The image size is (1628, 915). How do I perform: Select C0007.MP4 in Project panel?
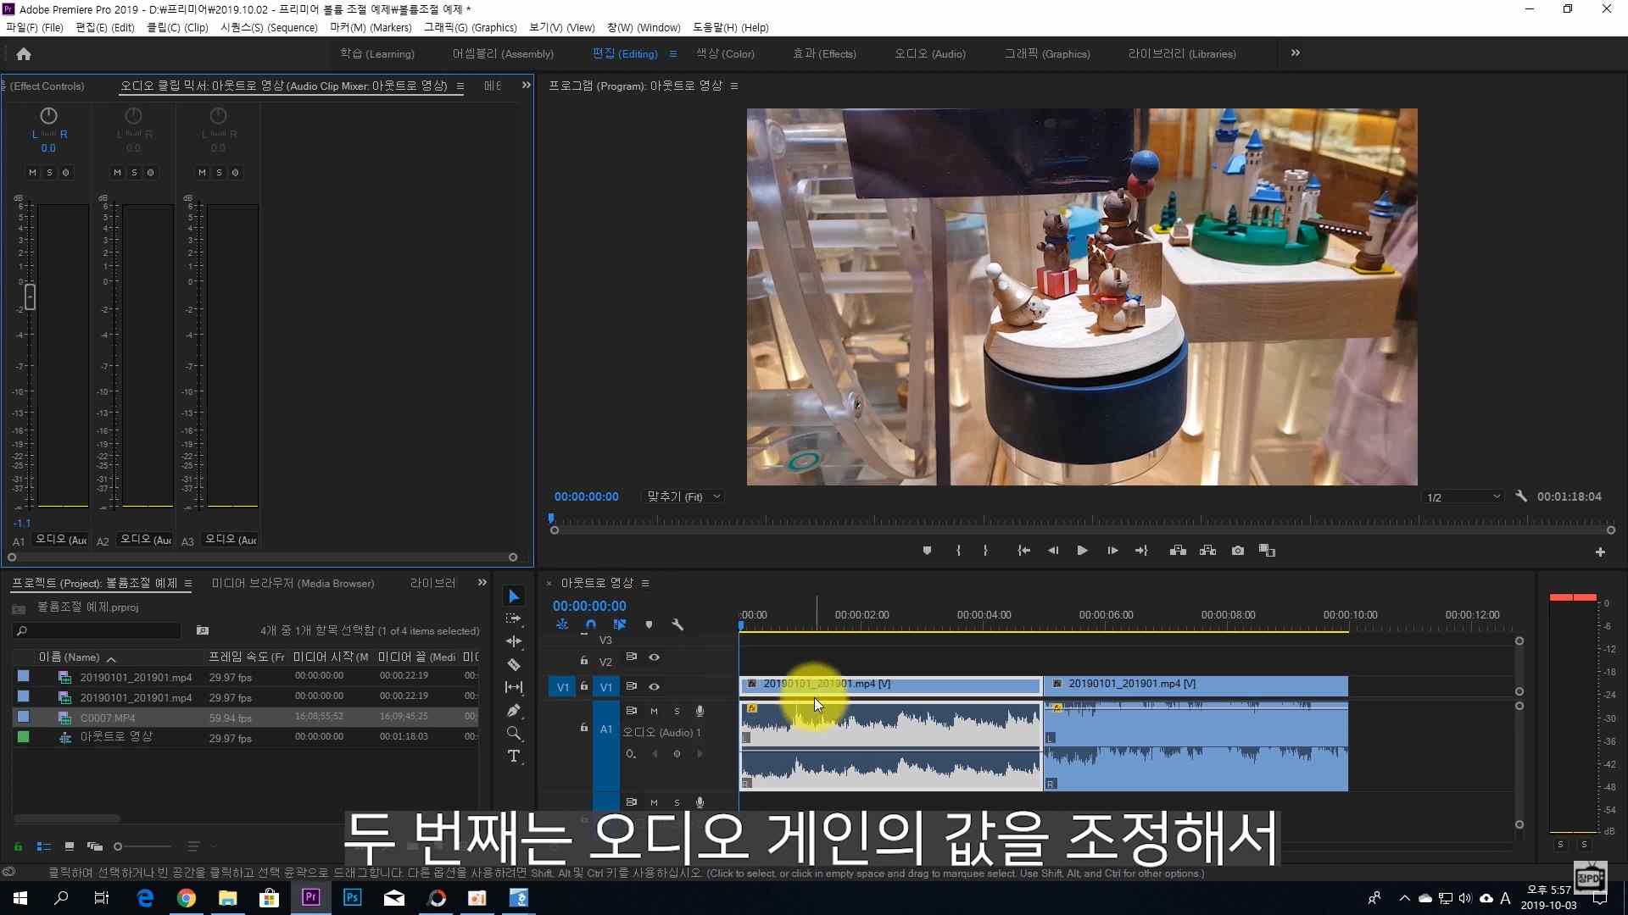point(108,718)
